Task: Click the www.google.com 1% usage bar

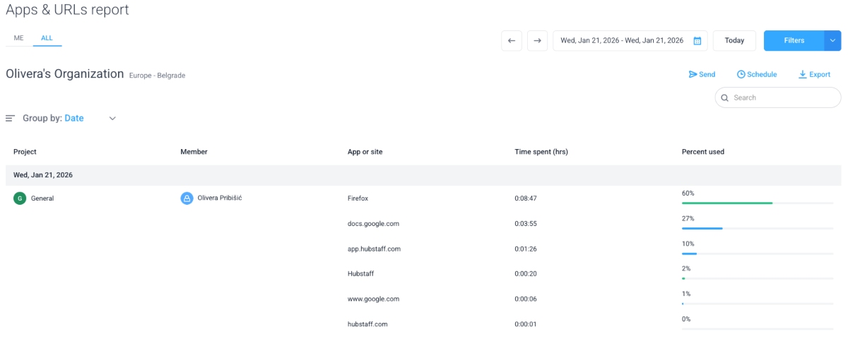Action: tap(758, 304)
